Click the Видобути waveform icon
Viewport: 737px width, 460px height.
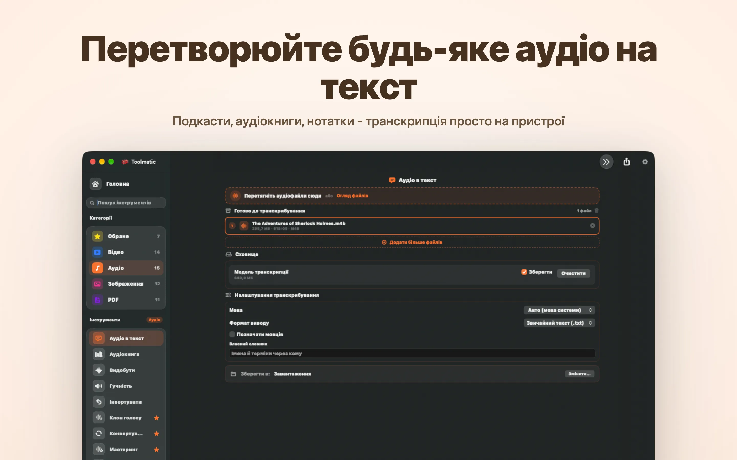click(99, 370)
